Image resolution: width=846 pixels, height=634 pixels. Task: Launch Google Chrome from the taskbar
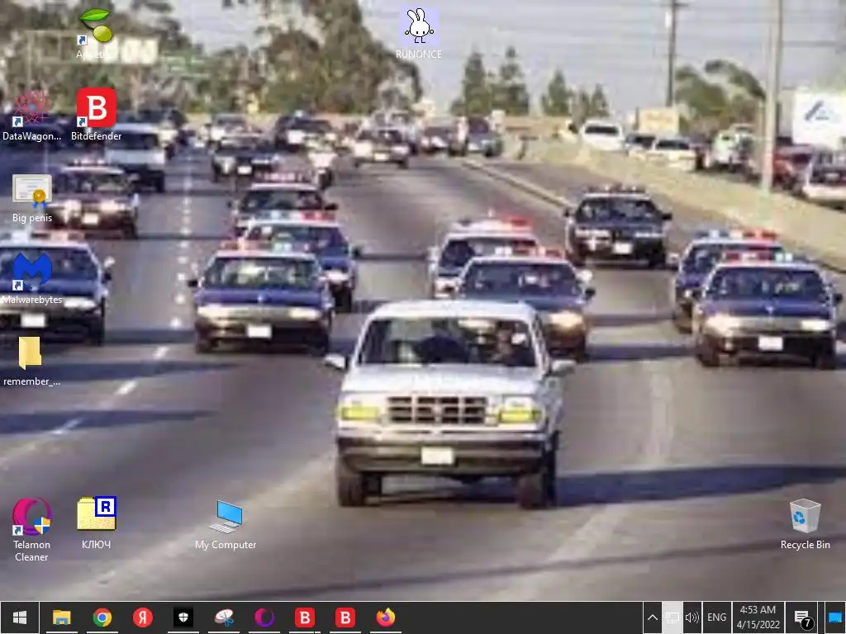pyautogui.click(x=102, y=617)
